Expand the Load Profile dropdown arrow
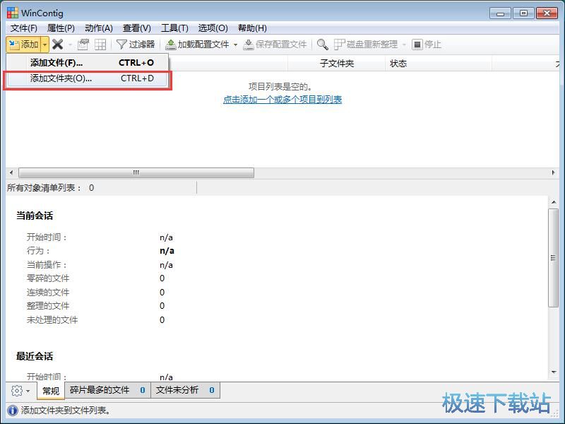Screen dimensions: 565x424 coord(237,45)
